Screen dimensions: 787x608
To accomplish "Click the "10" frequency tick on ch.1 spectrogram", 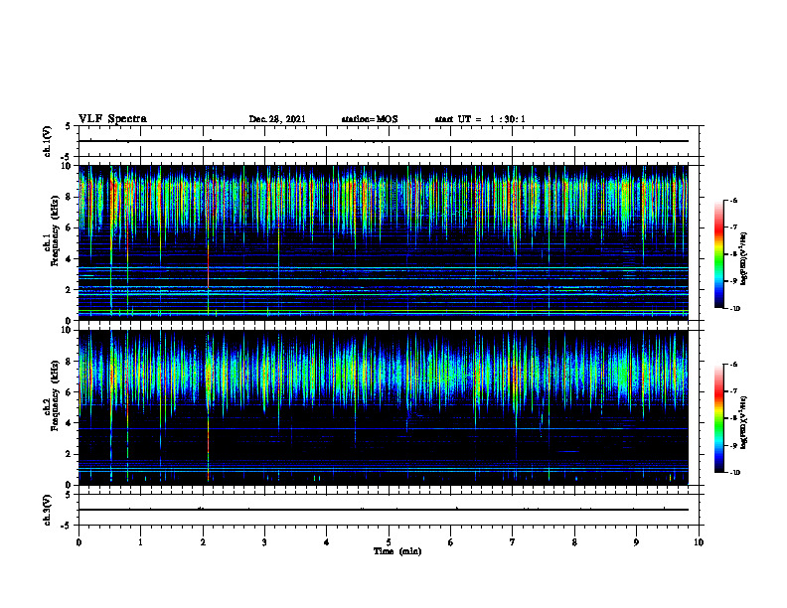I will tap(69, 166).
